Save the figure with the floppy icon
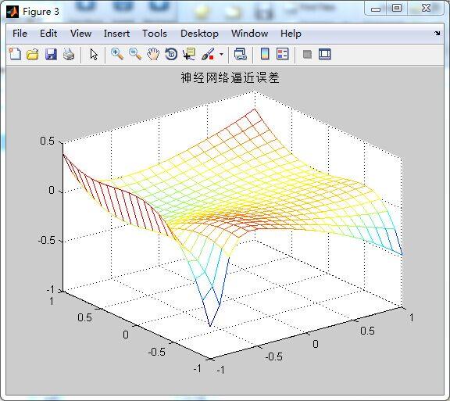The width and height of the screenshot is (450, 401). (51, 54)
